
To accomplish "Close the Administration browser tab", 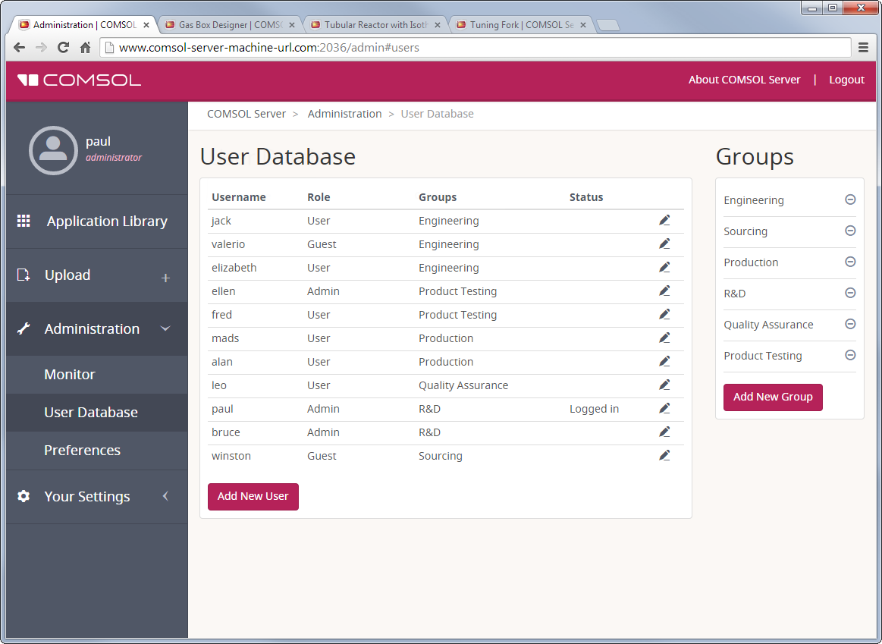I will coord(146,25).
